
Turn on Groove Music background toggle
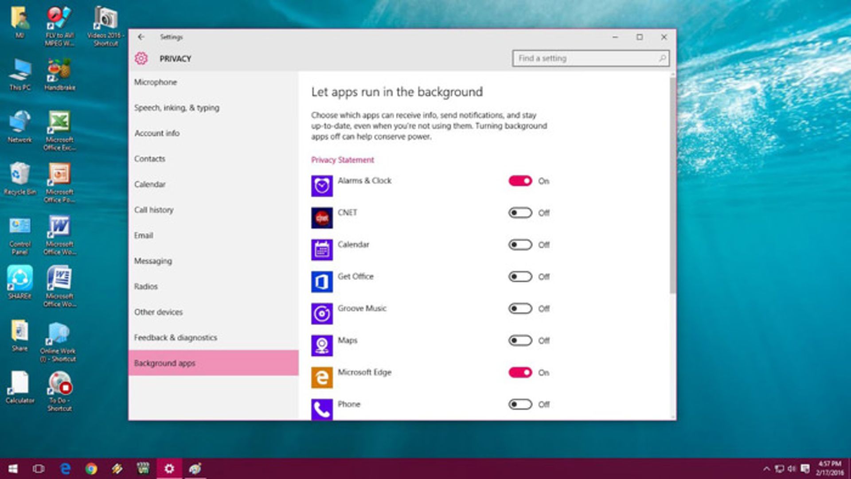tap(520, 308)
